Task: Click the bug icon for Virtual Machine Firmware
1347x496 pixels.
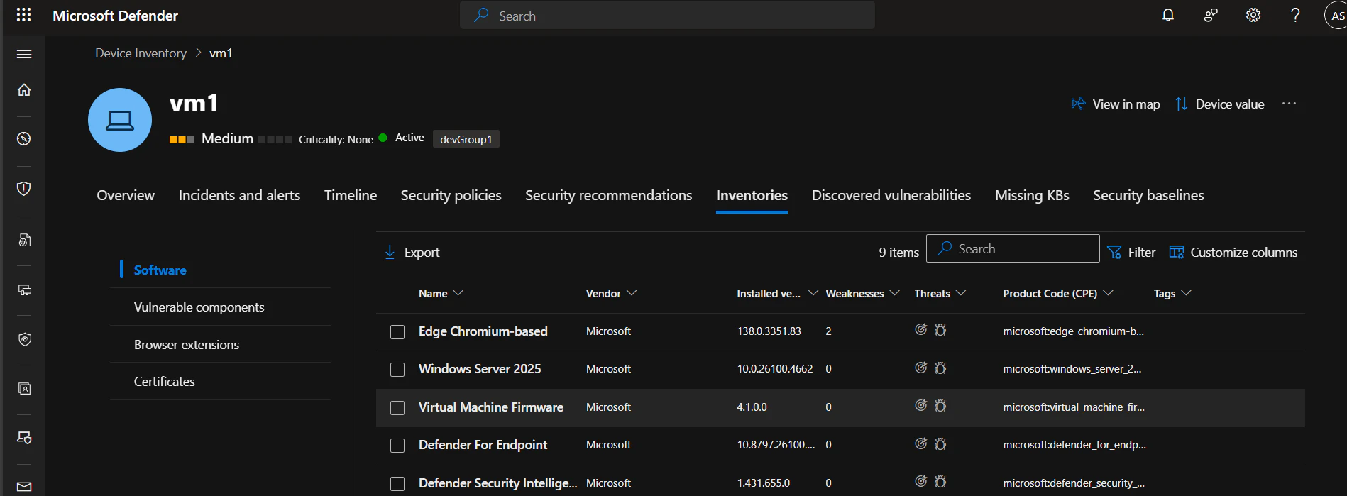Action: click(x=940, y=405)
